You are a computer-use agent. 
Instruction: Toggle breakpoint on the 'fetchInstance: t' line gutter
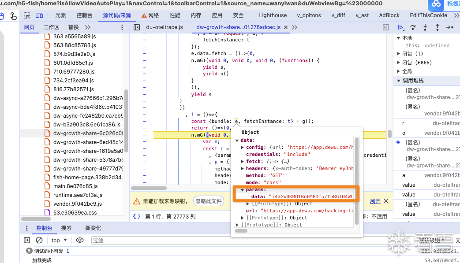point(145,40)
